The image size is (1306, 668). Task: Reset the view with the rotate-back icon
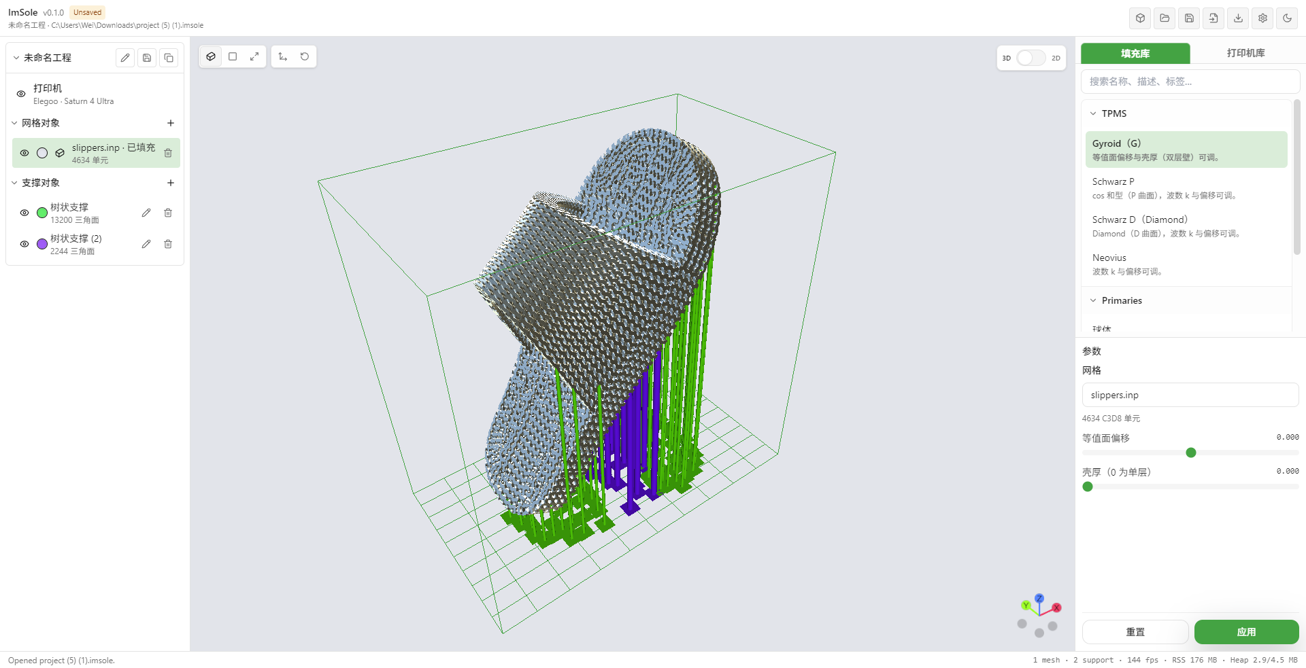305,56
